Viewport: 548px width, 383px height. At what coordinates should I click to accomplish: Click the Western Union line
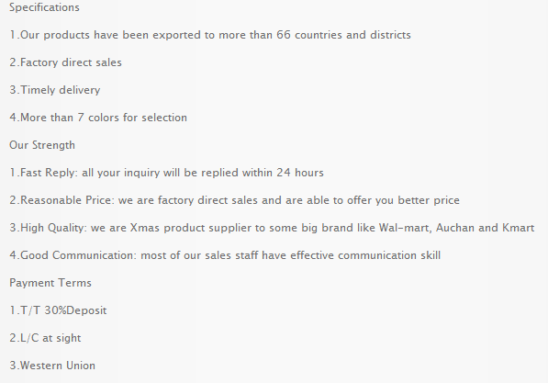[x=52, y=366]
